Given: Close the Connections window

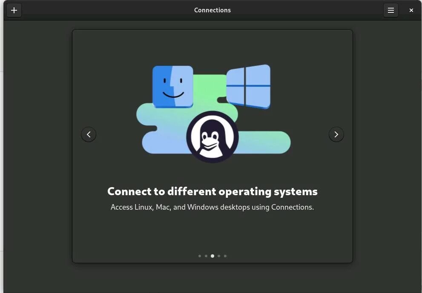Looking at the screenshot, I should pyautogui.click(x=411, y=10).
